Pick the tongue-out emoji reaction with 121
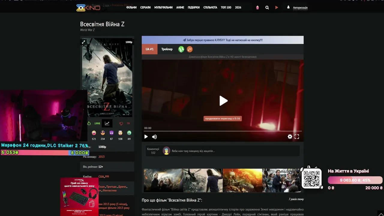Viewport: 384px width, 216px height. [x=94, y=133]
